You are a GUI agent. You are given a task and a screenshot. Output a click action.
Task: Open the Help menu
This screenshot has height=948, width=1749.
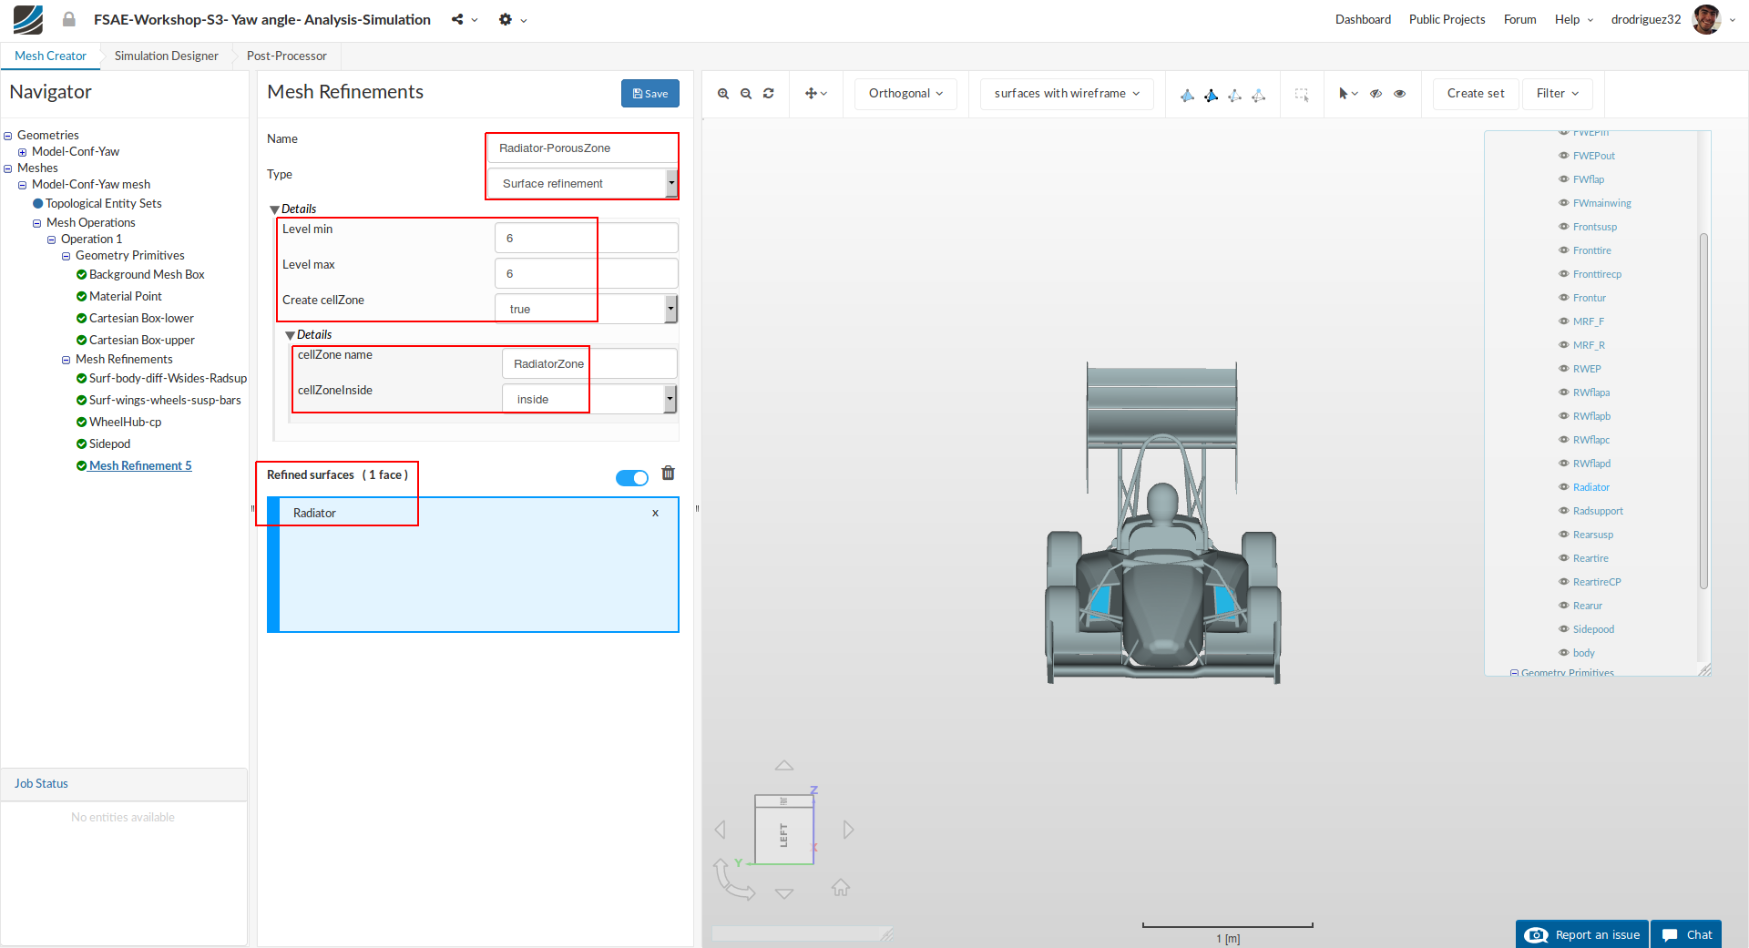tap(1573, 19)
